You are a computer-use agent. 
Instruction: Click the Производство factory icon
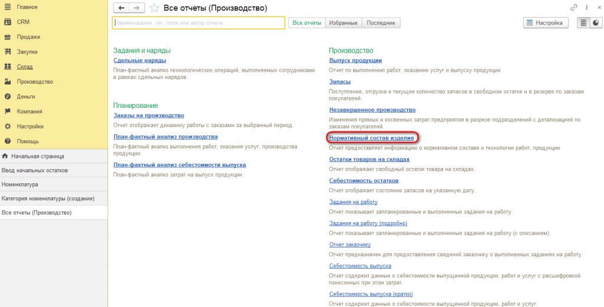pyautogui.click(x=7, y=81)
